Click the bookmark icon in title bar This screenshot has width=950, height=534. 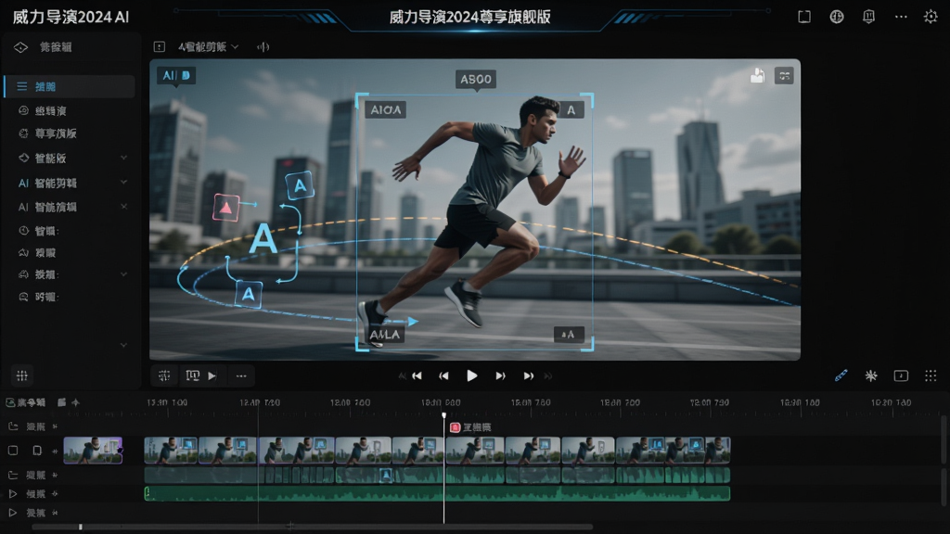(x=868, y=17)
